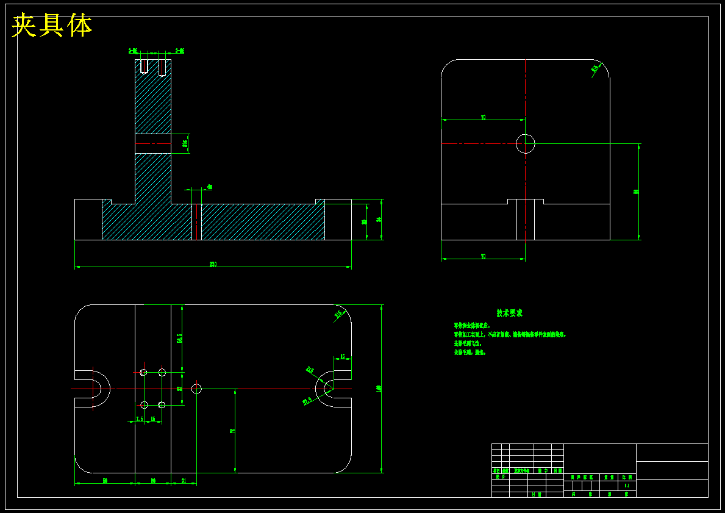Select the "技术要求" heading
725x513 pixels.
pyautogui.click(x=510, y=313)
